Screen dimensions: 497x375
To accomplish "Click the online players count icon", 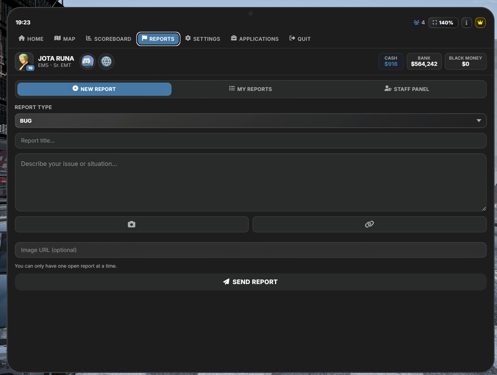I will [416, 22].
